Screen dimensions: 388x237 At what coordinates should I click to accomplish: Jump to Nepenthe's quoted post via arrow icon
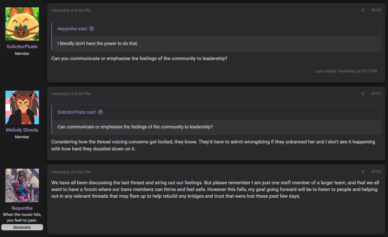92,29
